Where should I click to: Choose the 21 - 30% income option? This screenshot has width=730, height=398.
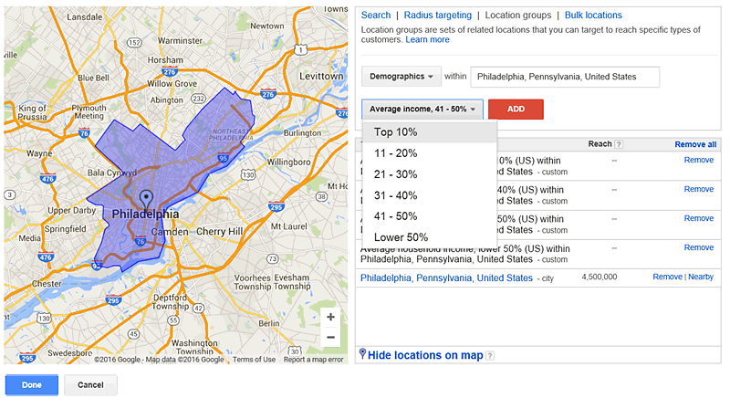tap(396, 174)
